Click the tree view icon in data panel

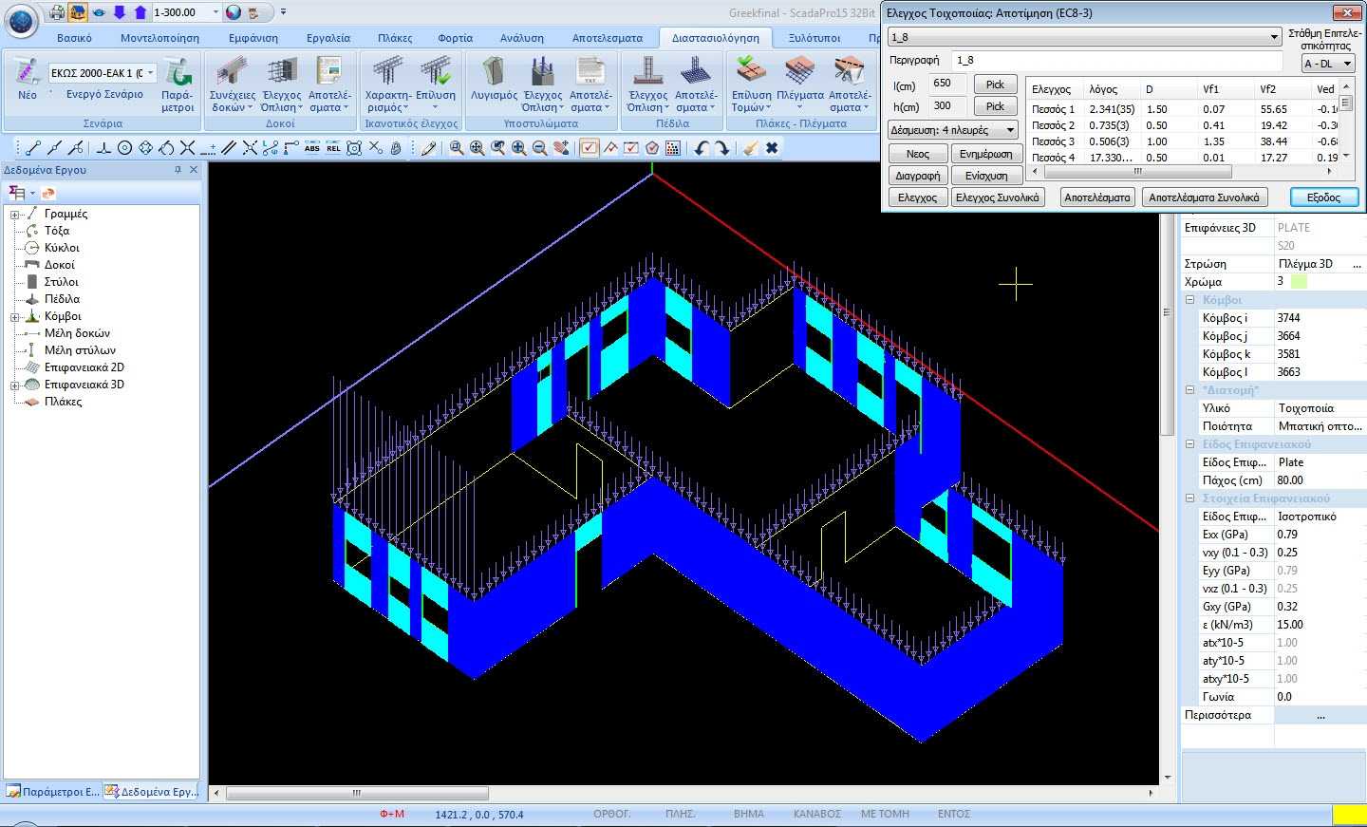tap(17, 193)
